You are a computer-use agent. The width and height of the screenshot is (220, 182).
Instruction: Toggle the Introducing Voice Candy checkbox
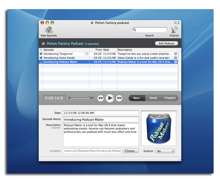[41, 58]
